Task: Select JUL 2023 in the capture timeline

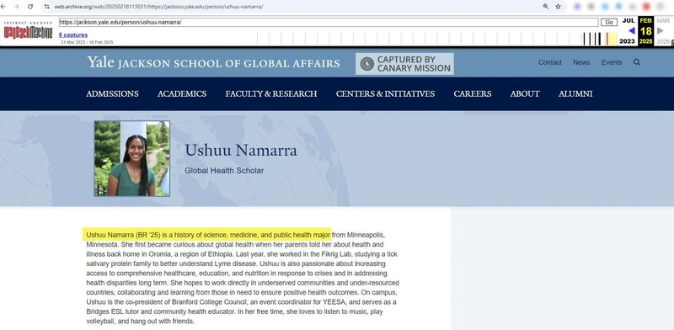Action: 628,31
